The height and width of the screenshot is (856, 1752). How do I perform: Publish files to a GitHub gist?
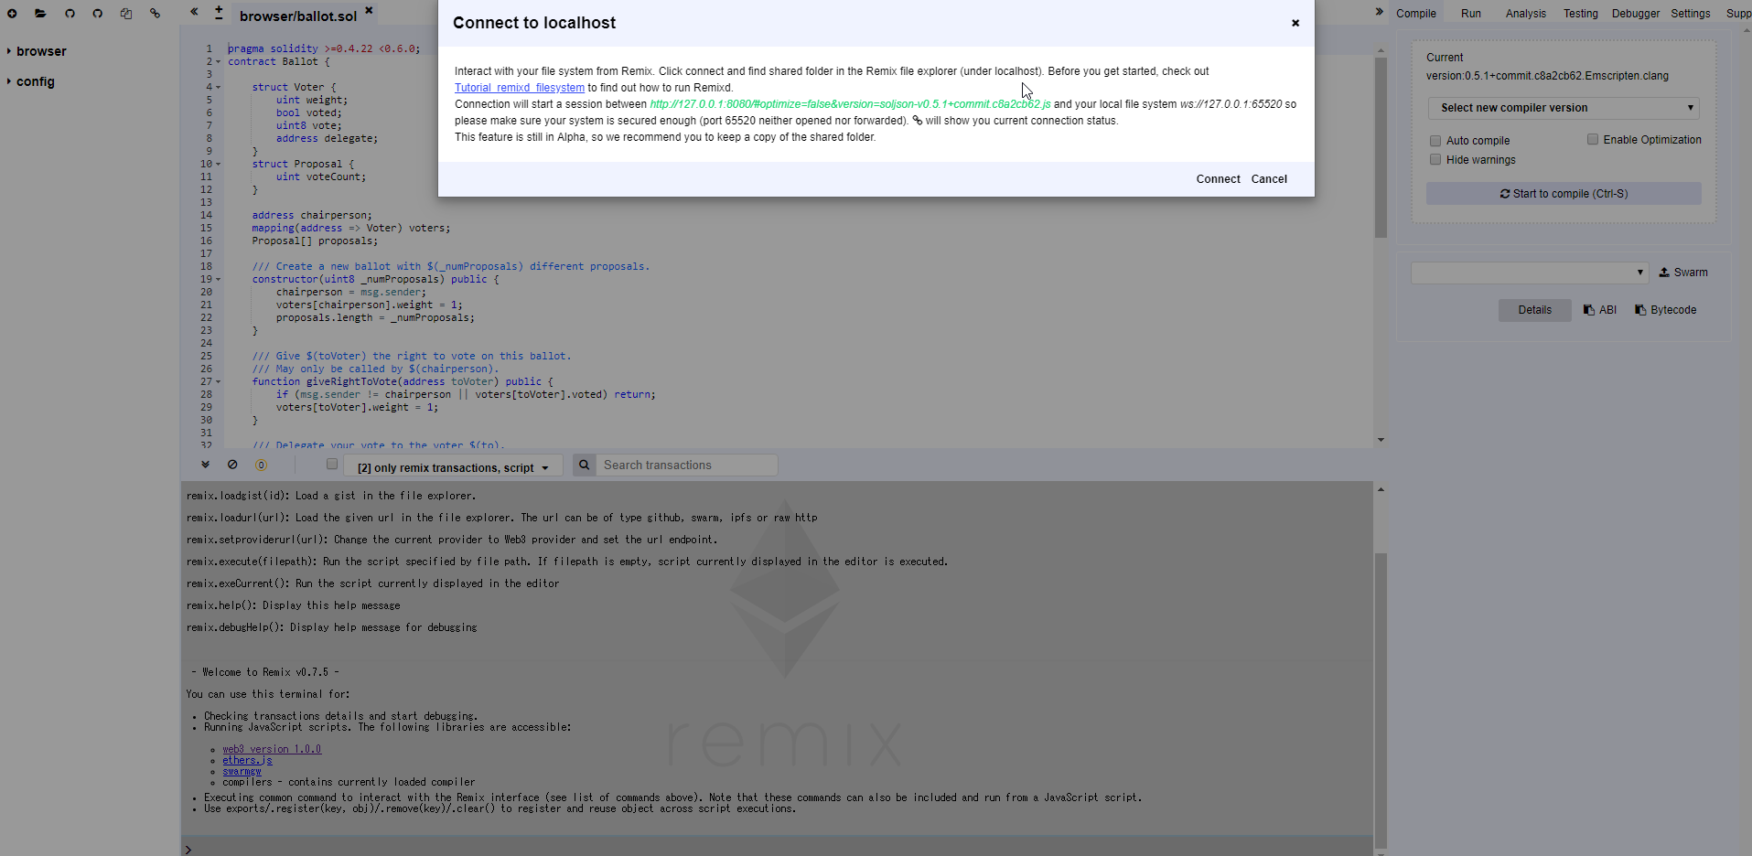tap(69, 13)
